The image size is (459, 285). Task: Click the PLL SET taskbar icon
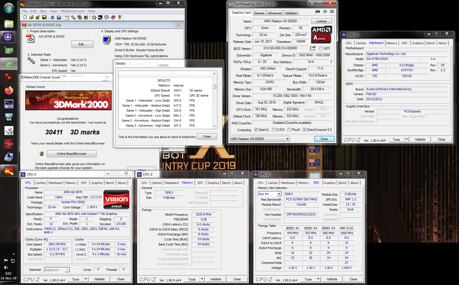tap(9, 104)
